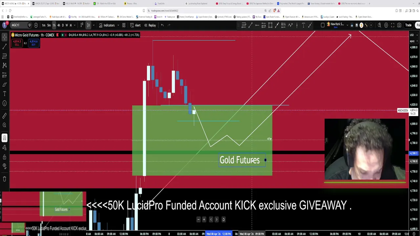This screenshot has height=236, width=420.
Task: Expand the favorite indicators dropdown arrow
Action: pyautogui.click(x=118, y=25)
